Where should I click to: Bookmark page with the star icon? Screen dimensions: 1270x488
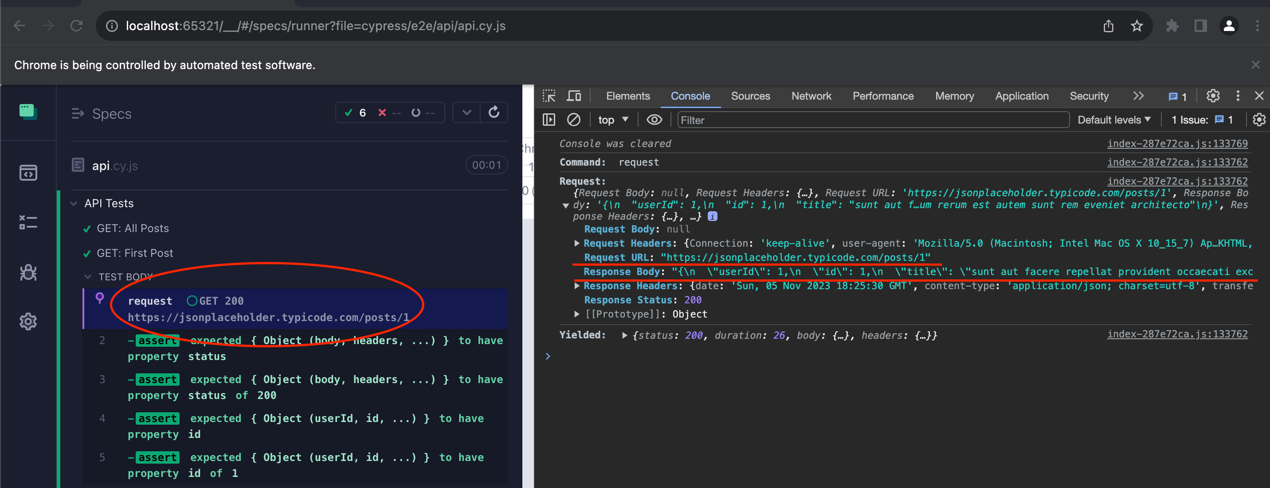point(1137,26)
